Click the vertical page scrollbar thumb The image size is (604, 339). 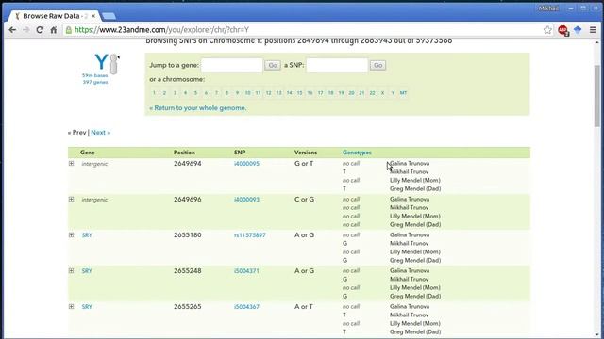coord(597,96)
